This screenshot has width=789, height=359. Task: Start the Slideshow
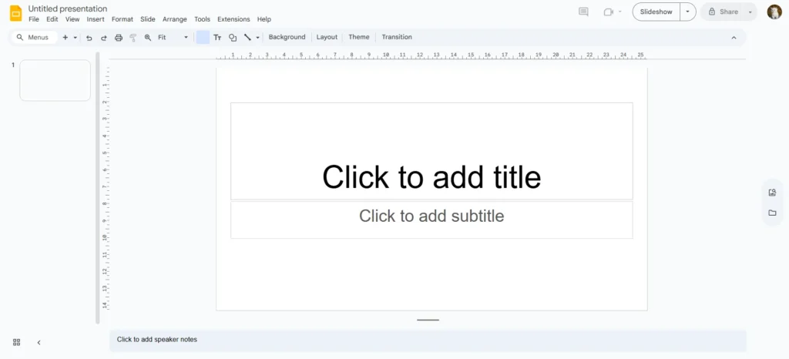[656, 12]
